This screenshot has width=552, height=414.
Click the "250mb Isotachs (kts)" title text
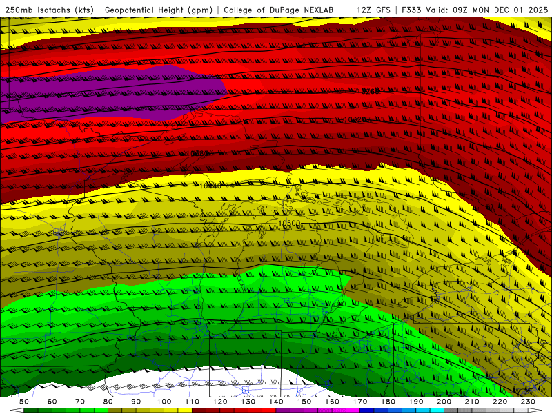50,10
